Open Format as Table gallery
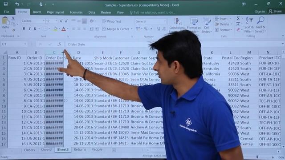285x160 pixels. coord(194,25)
